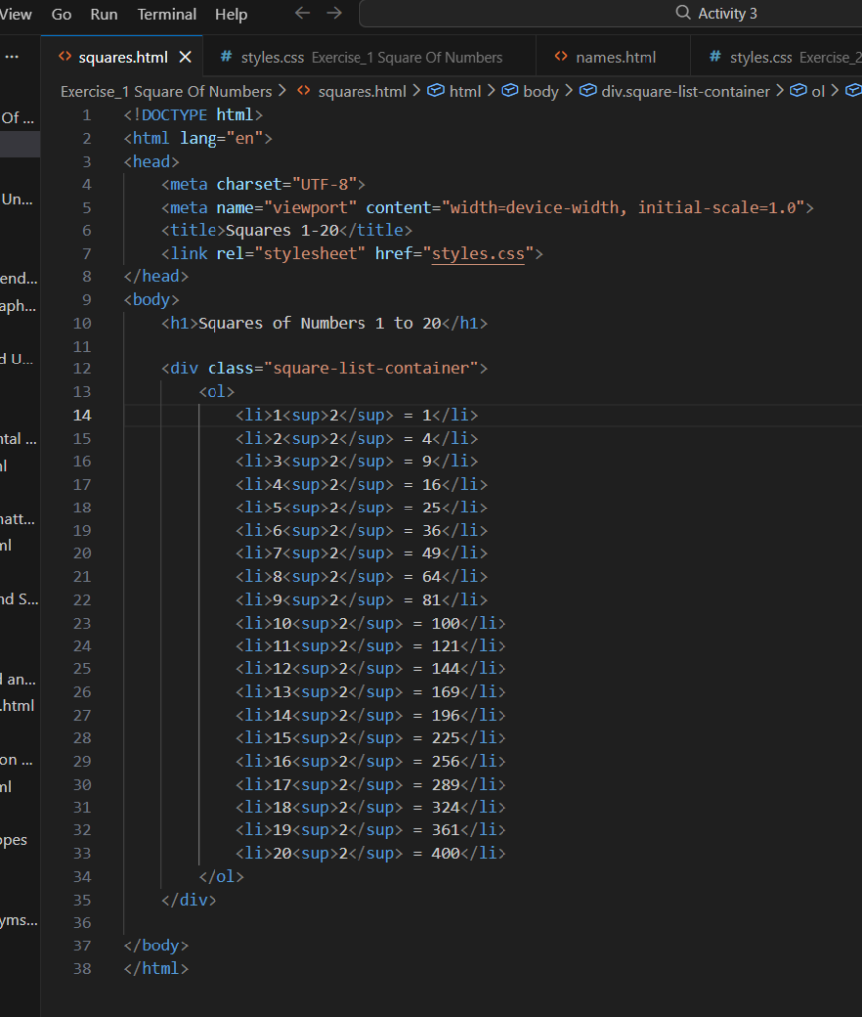Viewport: 862px width, 1017px height.
Task: Expand the Exercise_1 Square Of Numbers breadcrumb
Action: (166, 91)
